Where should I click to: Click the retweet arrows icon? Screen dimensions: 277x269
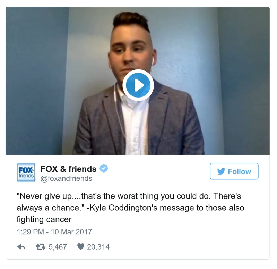point(41,247)
